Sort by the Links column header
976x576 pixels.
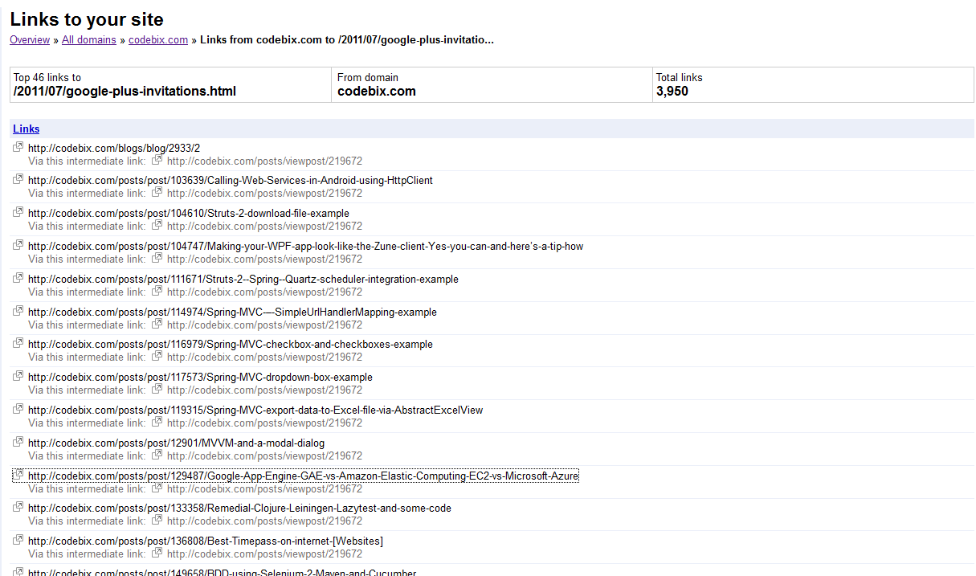click(x=27, y=129)
